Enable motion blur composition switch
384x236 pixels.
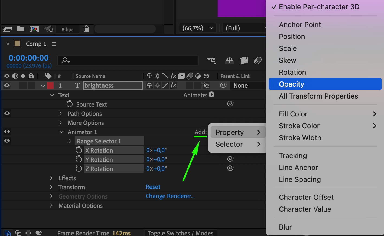click(x=258, y=60)
